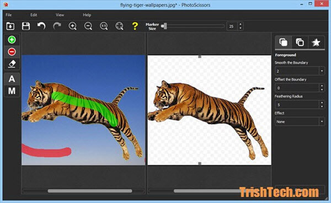This screenshot has height=203, width=331.
Task: Open the Background settings tab
Action: pos(300,42)
